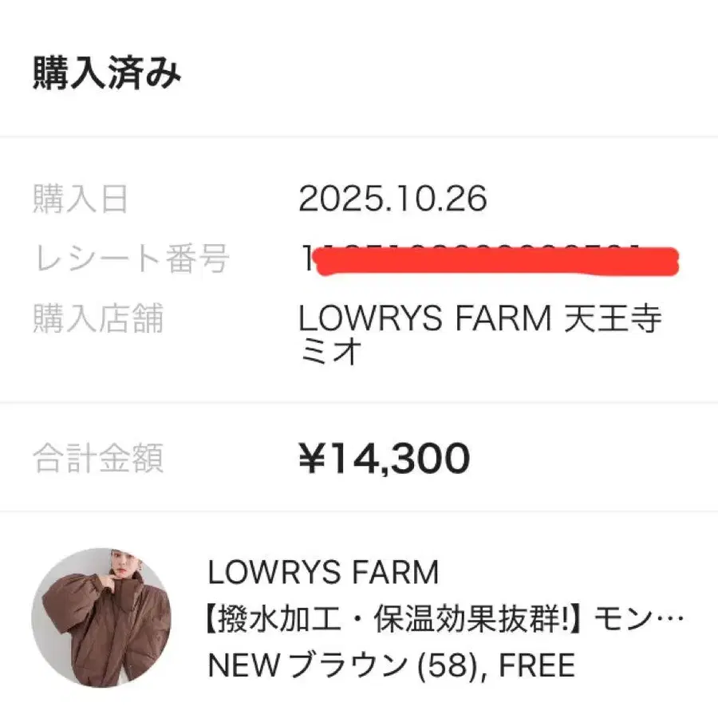
Task: Tap the 購入済み header title
Action: (x=107, y=73)
